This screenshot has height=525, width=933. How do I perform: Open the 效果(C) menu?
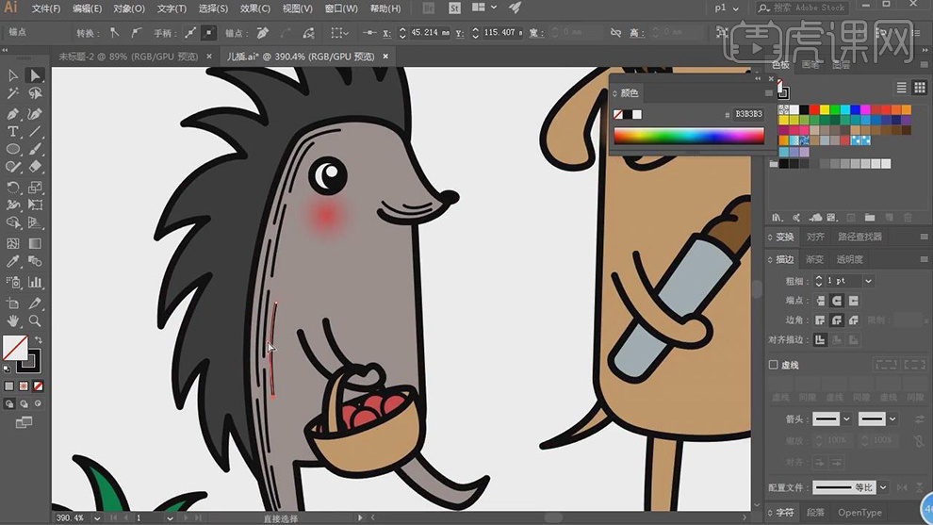pyautogui.click(x=254, y=8)
